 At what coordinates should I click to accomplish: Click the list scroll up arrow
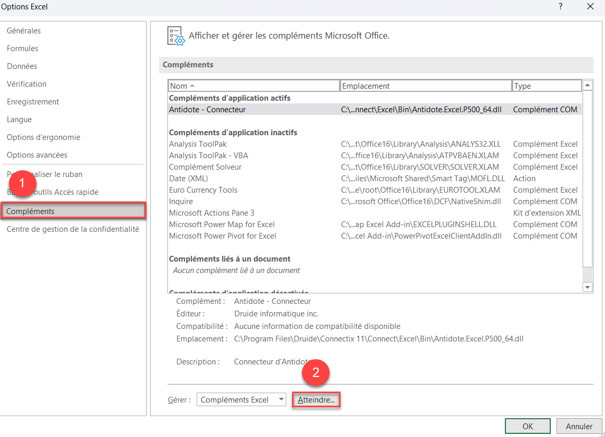(x=587, y=85)
